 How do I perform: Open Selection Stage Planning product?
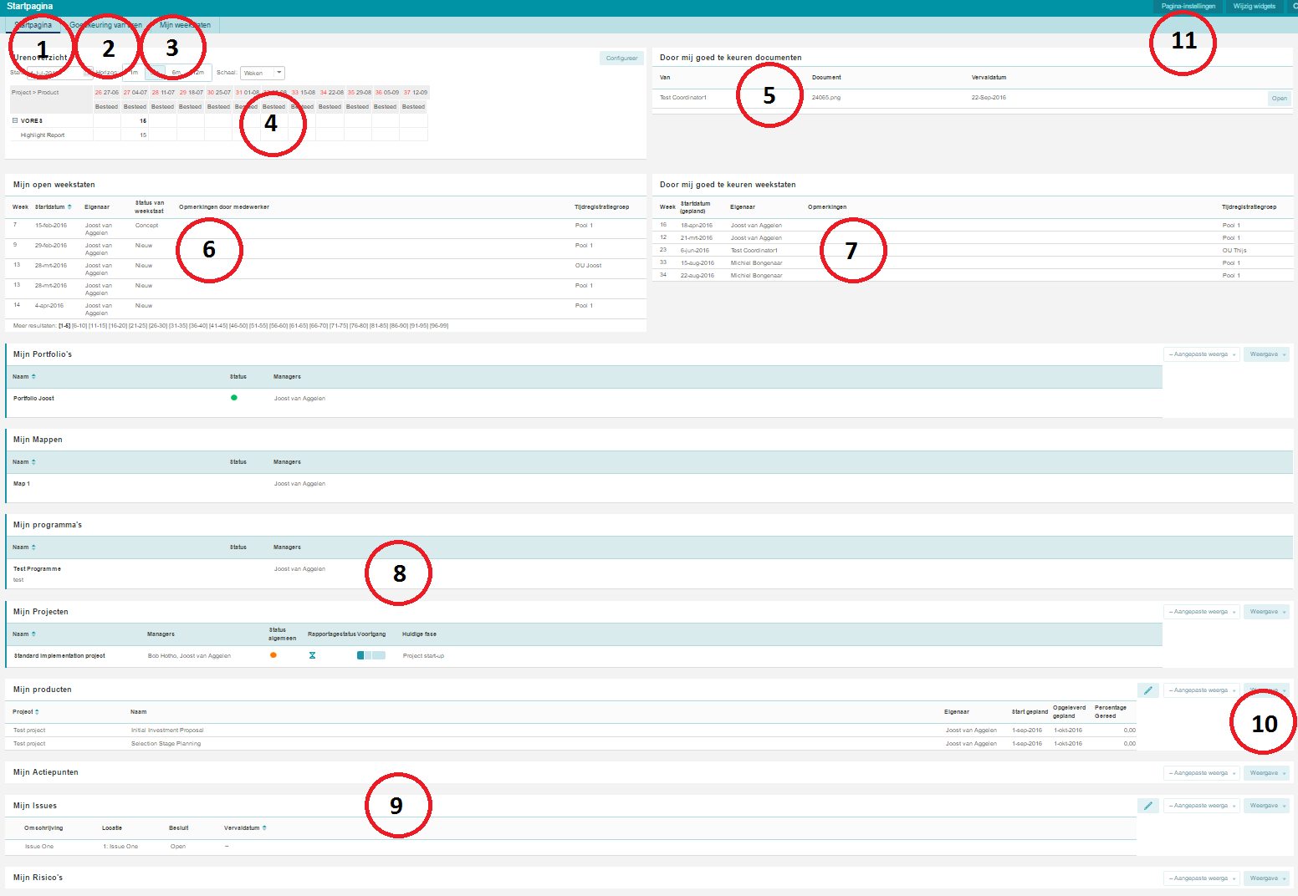tap(166, 744)
